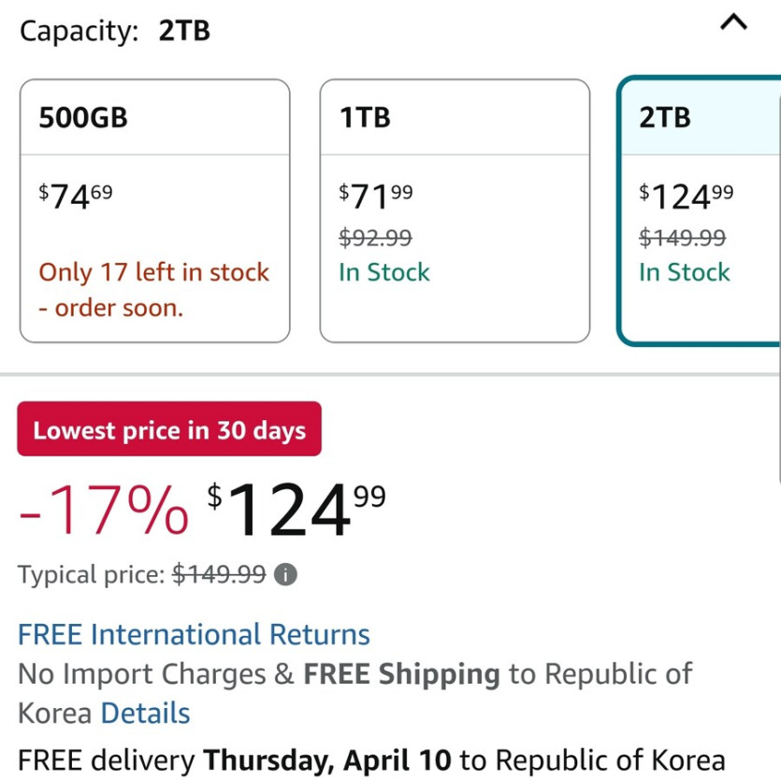The width and height of the screenshot is (781, 780).
Task: Collapse the Capacity section chevron
Action: click(734, 23)
